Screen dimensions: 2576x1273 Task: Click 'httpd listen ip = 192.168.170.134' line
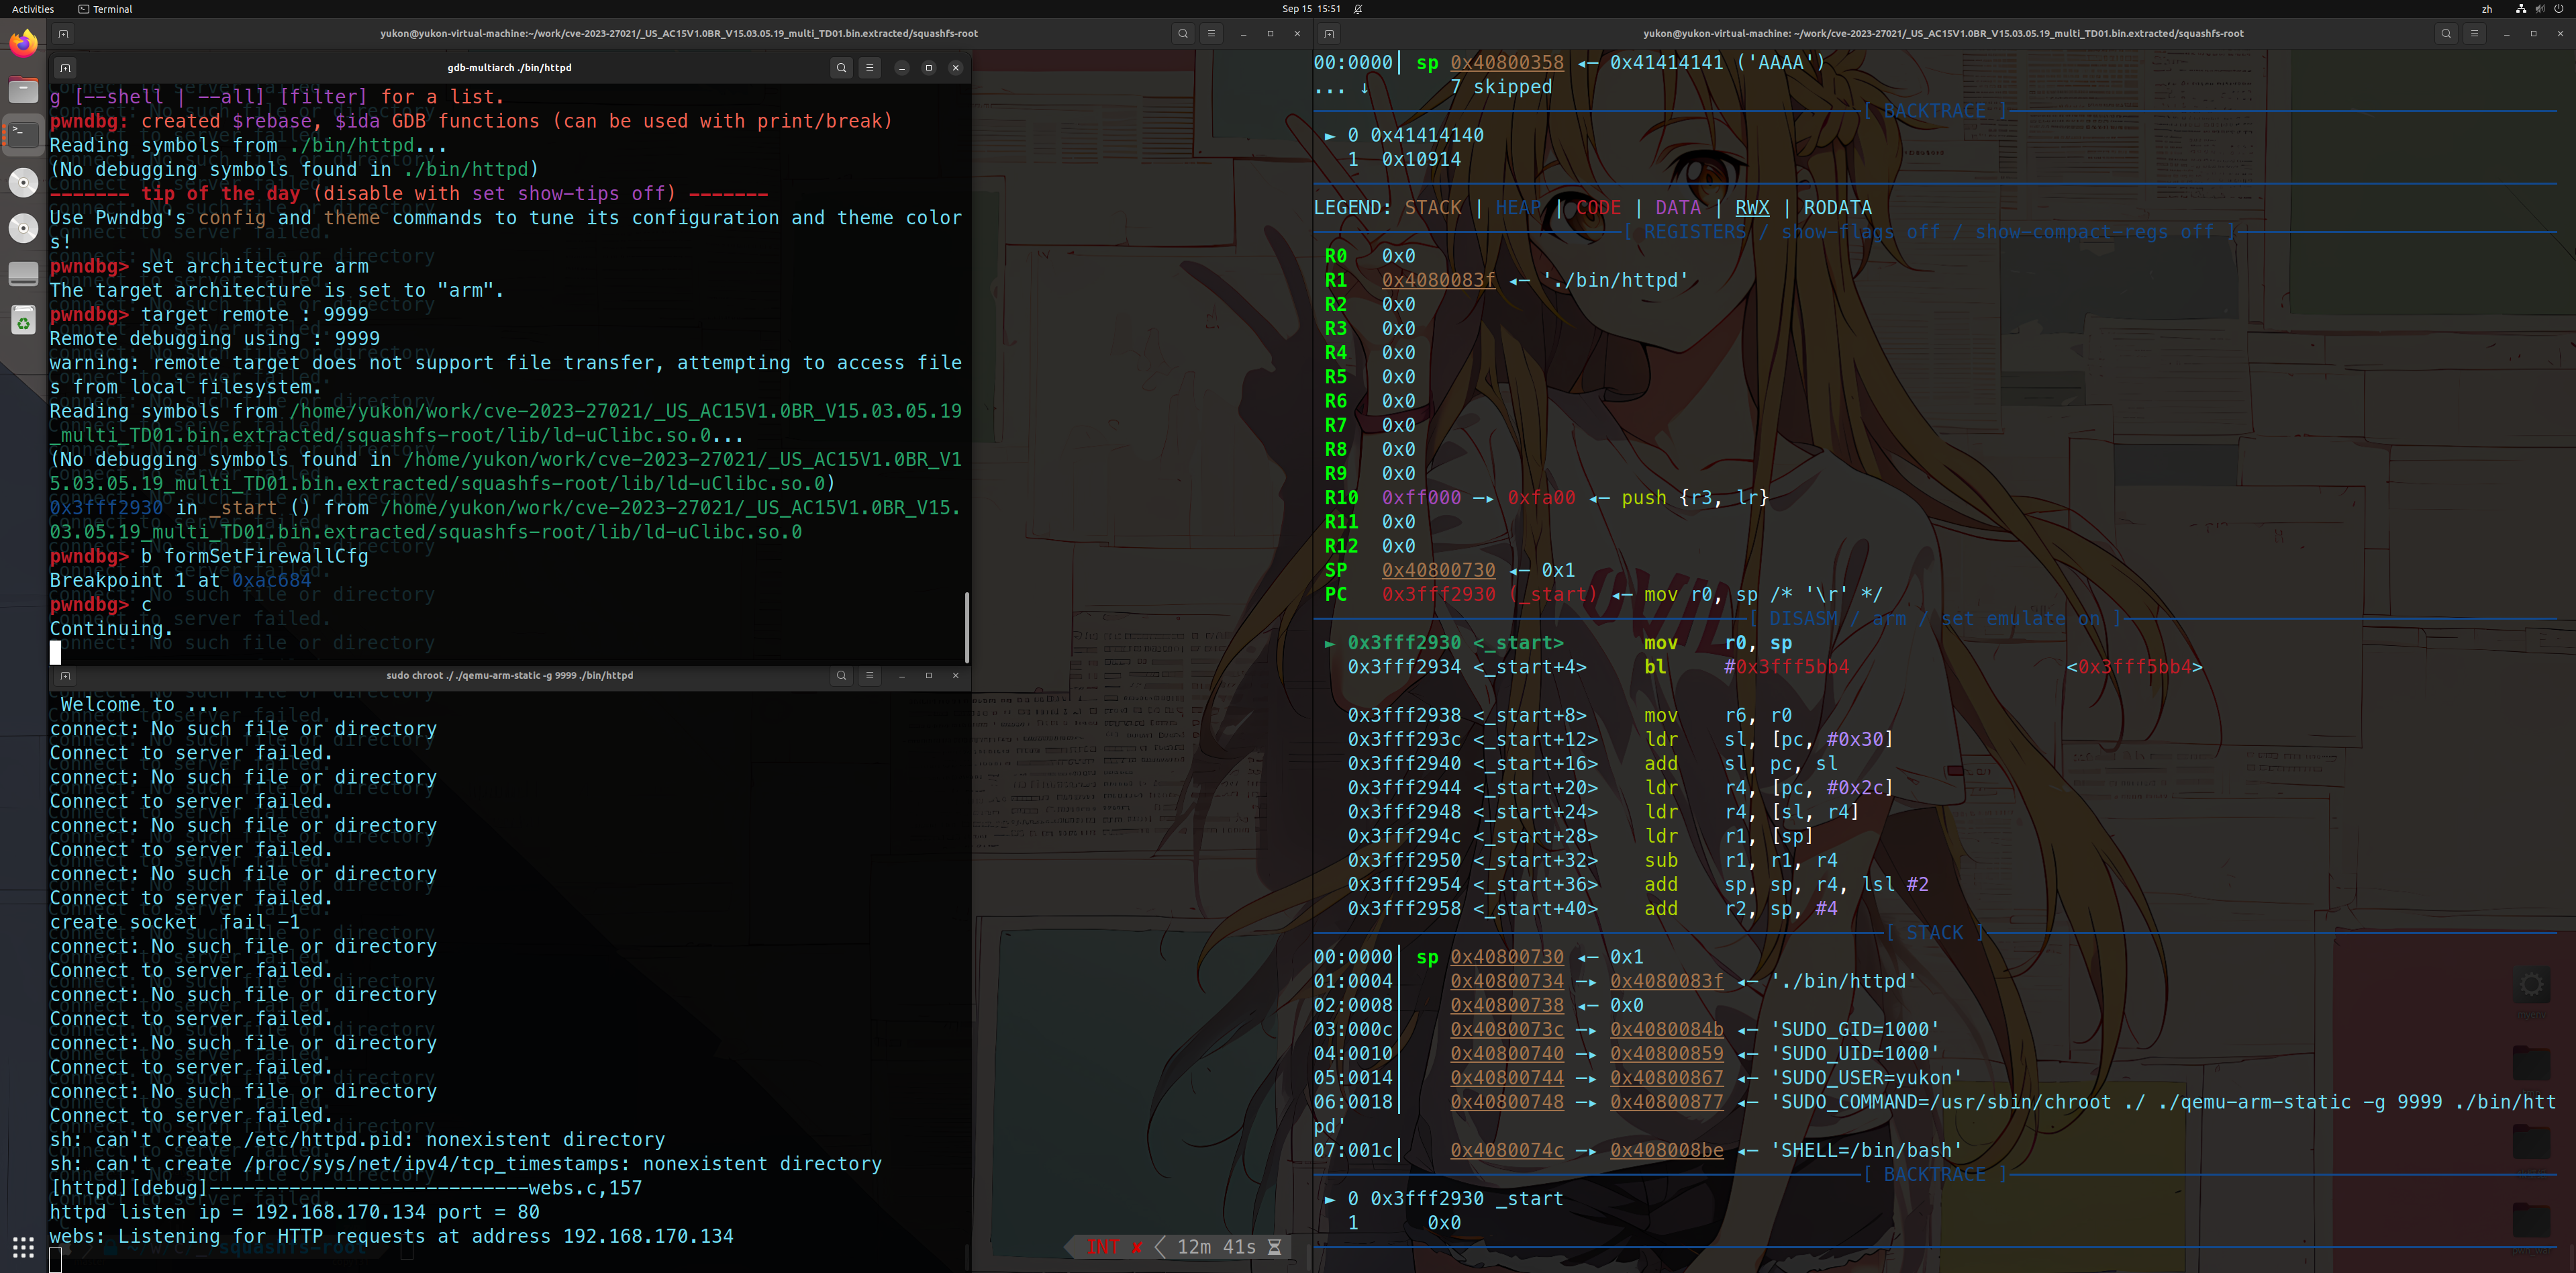click(x=295, y=1212)
